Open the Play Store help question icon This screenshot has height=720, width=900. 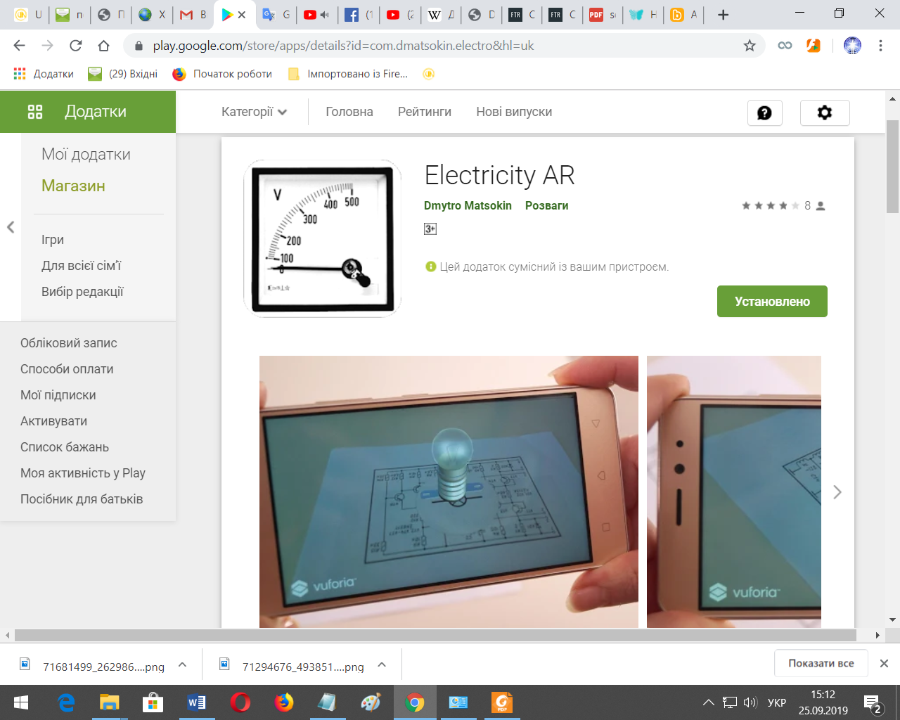765,112
